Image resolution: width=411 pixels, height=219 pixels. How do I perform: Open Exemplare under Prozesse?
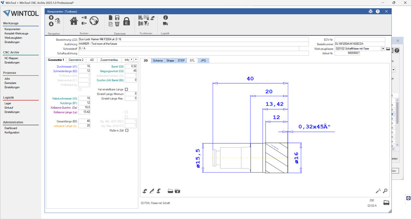tap(10, 83)
